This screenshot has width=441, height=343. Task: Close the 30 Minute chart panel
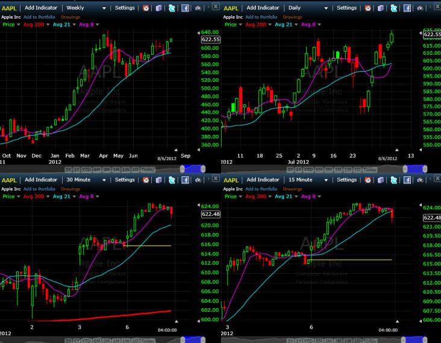(216, 178)
